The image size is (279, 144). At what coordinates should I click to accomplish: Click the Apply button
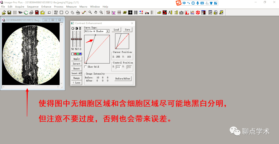point(77,59)
